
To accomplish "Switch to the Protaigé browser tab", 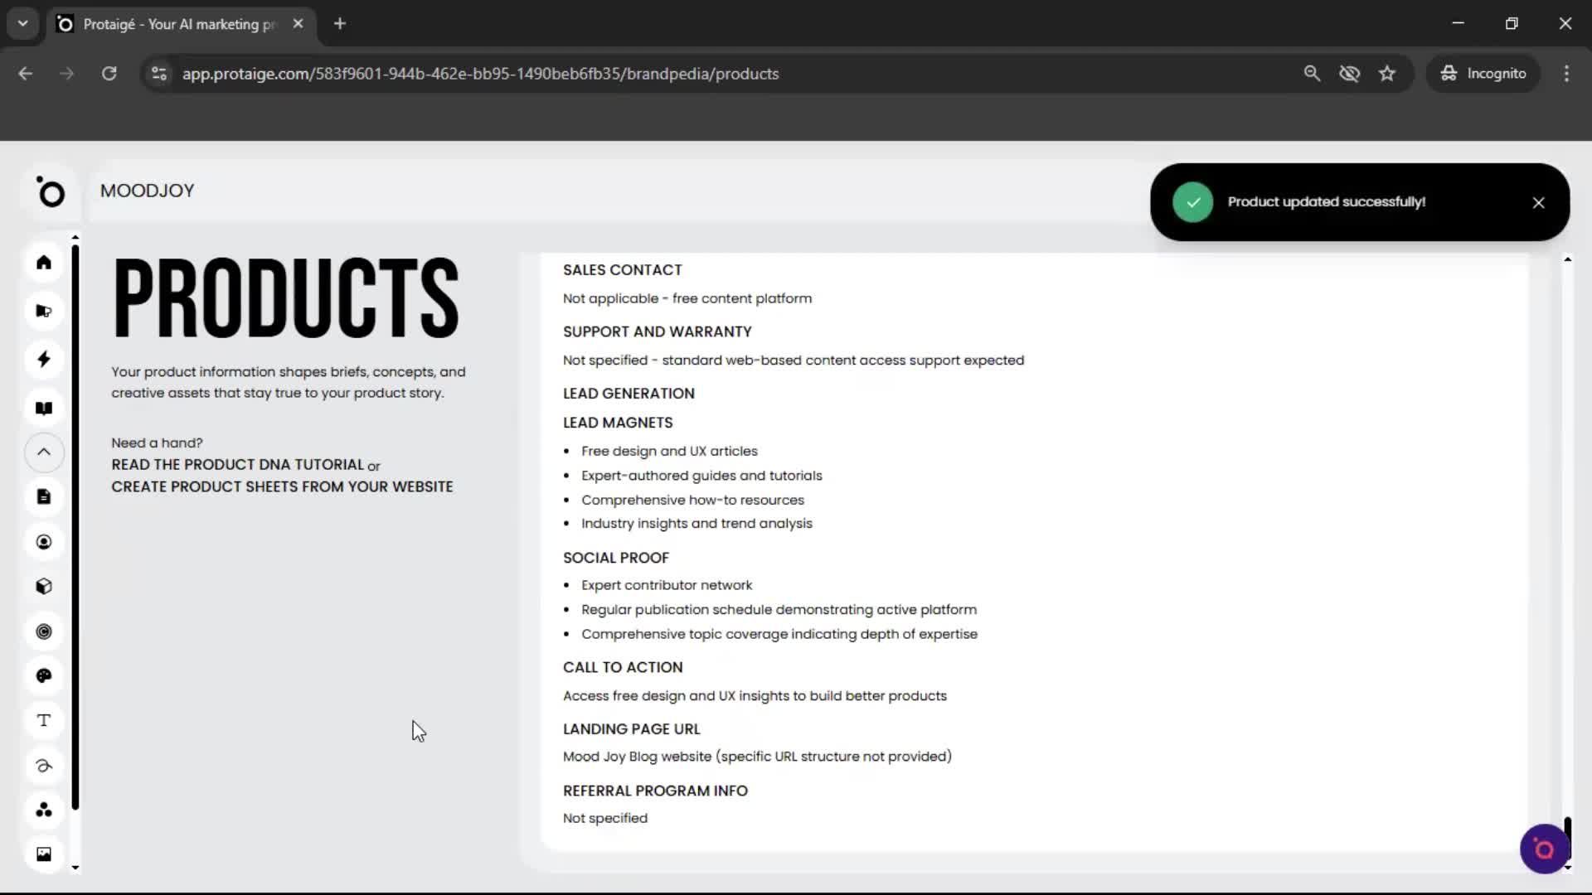I will tap(174, 24).
